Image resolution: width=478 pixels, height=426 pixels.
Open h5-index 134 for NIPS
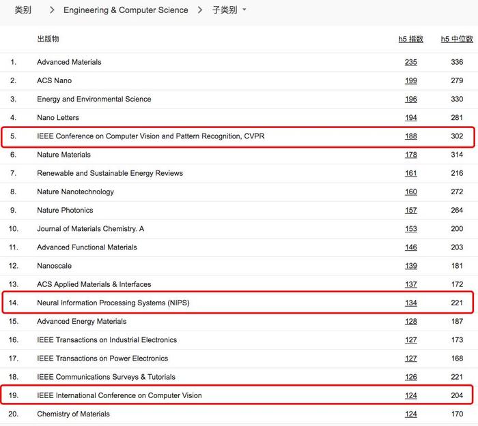click(410, 303)
